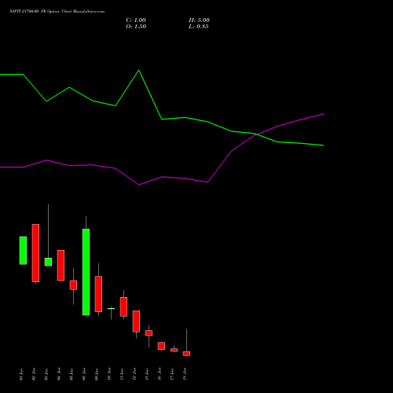Select the red candle for 16 Jan
This screenshot has height=393, width=393.
[x=161, y=346]
